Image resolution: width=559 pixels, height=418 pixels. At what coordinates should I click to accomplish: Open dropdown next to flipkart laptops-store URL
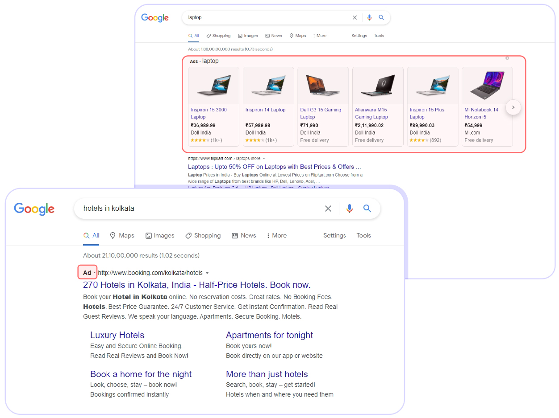[x=264, y=158]
